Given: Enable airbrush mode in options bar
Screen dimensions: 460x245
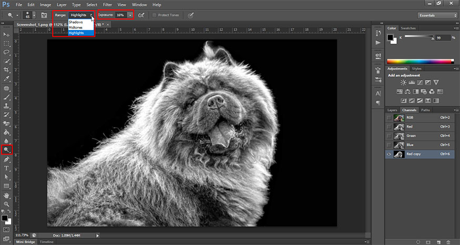Looking at the screenshot, I should pyautogui.click(x=141, y=15).
